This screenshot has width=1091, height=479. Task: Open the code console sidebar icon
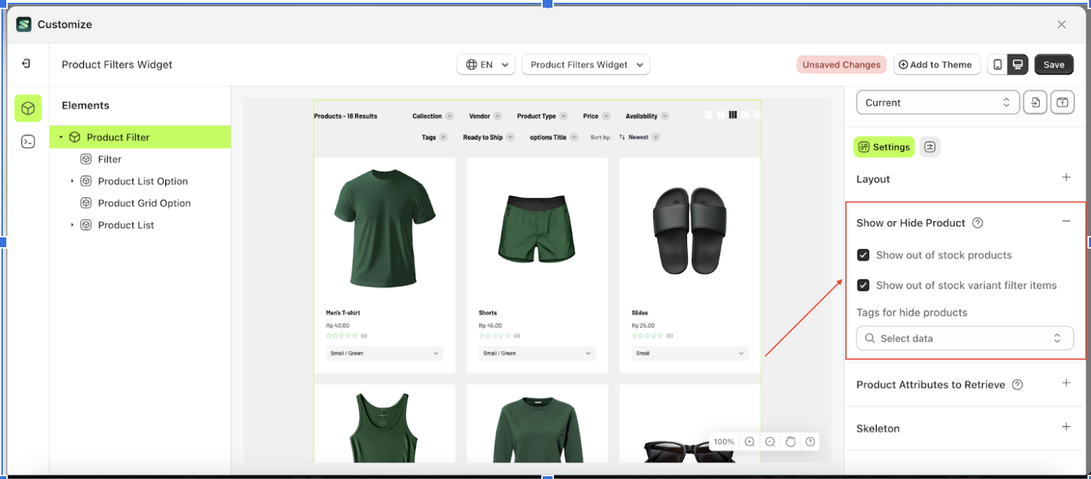coord(28,142)
